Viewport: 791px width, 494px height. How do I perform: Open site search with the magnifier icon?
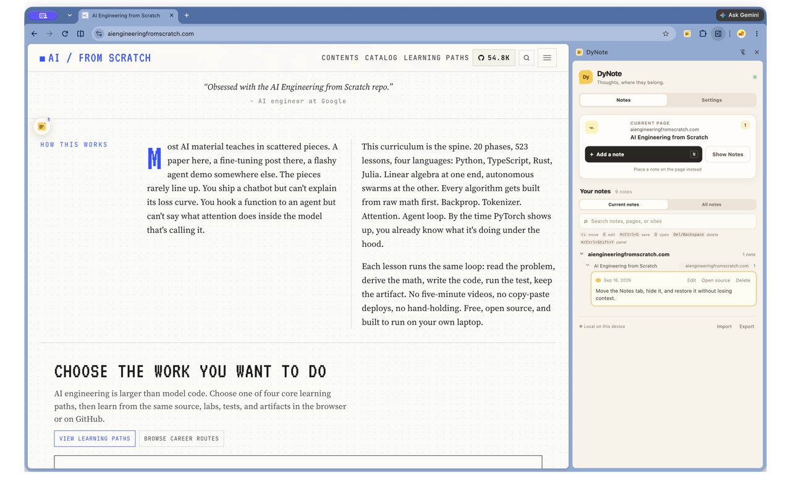coord(527,58)
